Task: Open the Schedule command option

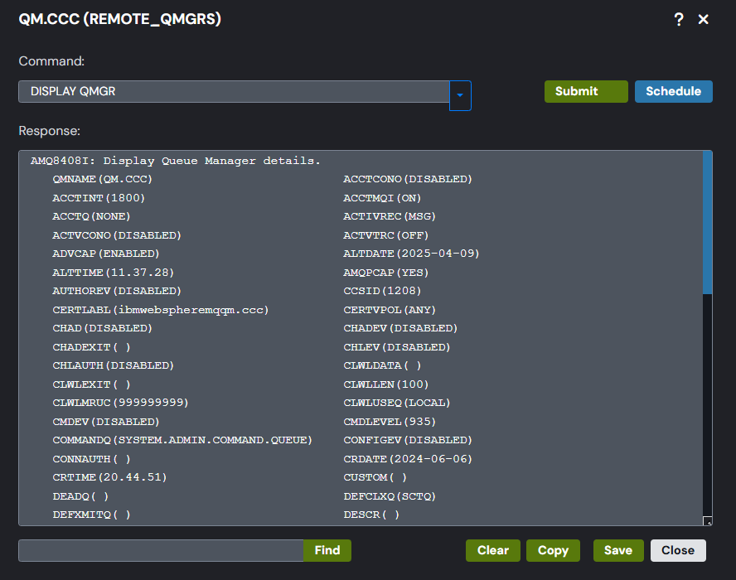Action: [673, 91]
